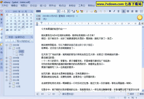
Task: Collapse the 2003年 tree node
Action: point(6,45)
